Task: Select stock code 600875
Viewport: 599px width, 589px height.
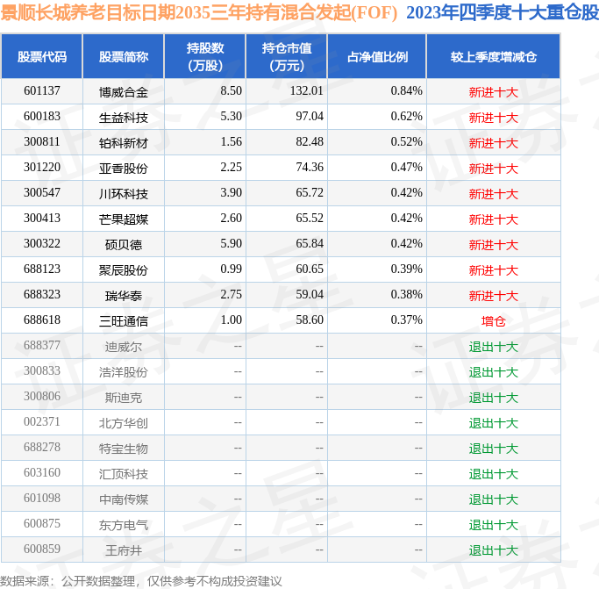Action: (x=42, y=523)
